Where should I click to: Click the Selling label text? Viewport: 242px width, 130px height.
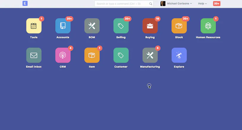click(x=121, y=37)
